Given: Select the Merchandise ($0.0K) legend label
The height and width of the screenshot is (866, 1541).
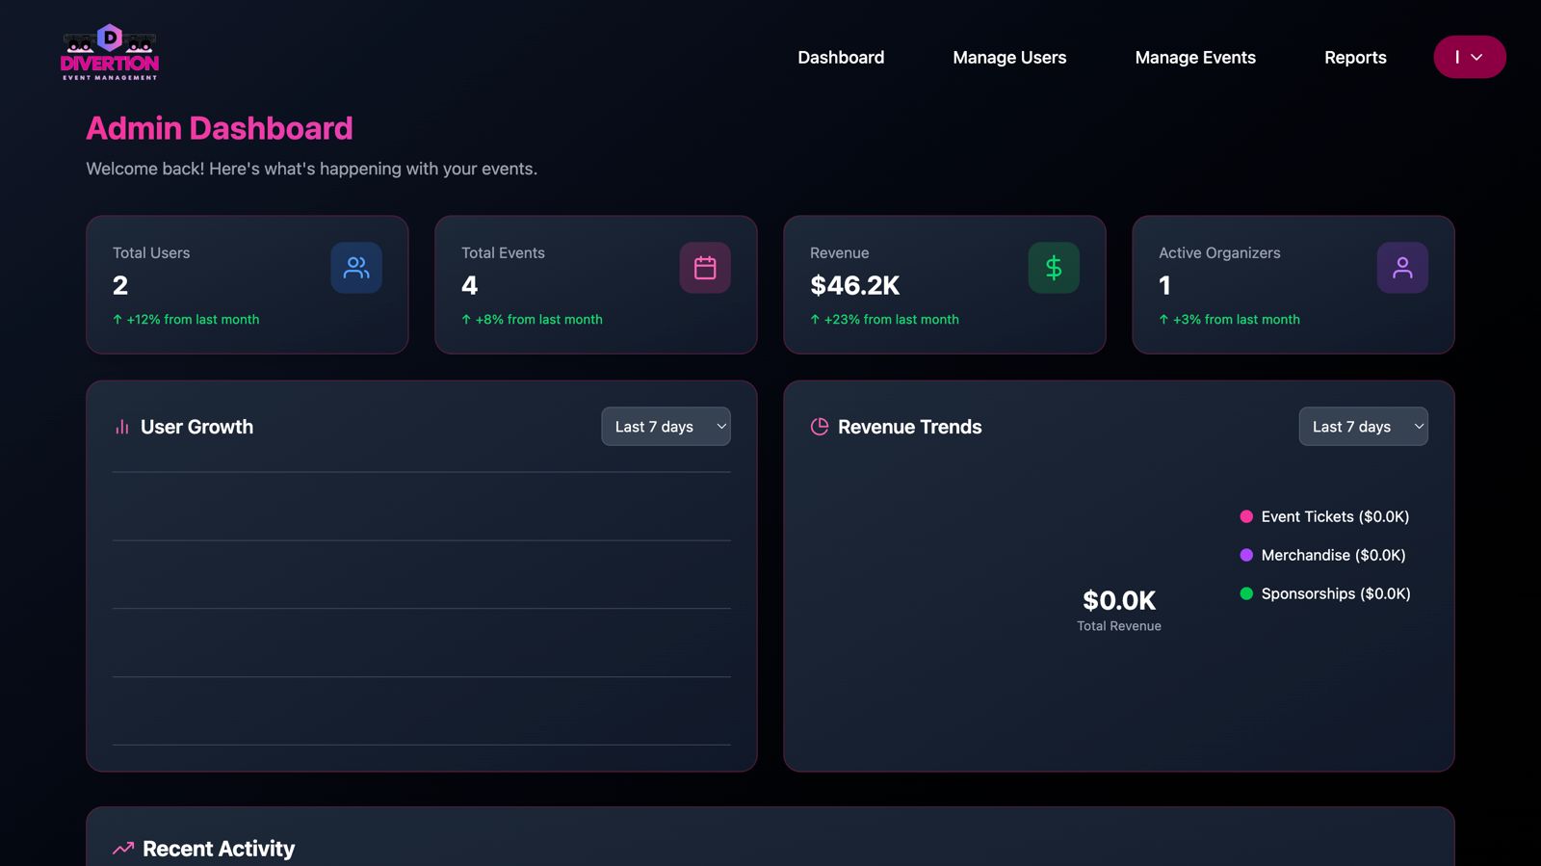Looking at the screenshot, I should point(1334,556).
